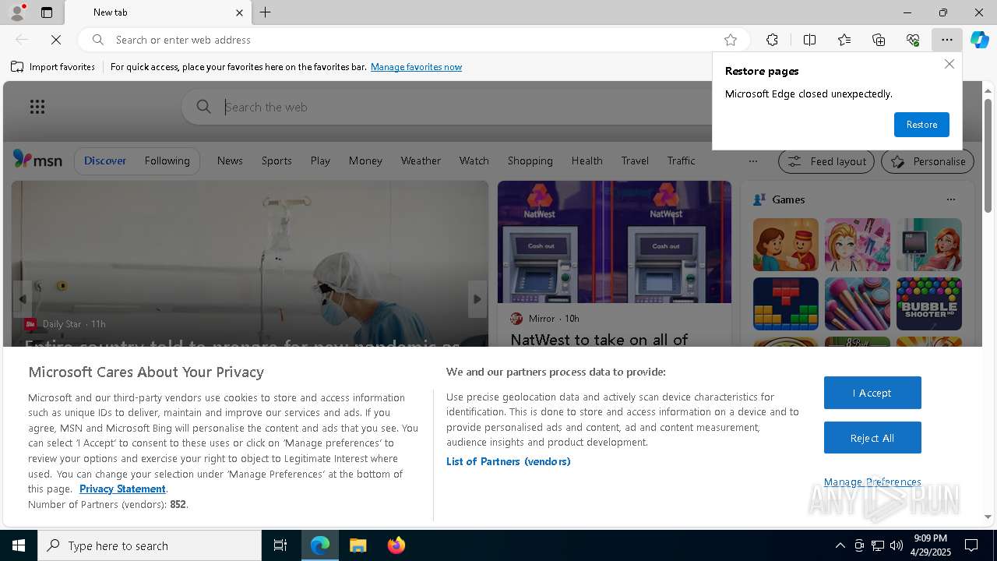The width and height of the screenshot is (997, 561).
Task: Open the apps grid launcher
Action: (x=37, y=107)
